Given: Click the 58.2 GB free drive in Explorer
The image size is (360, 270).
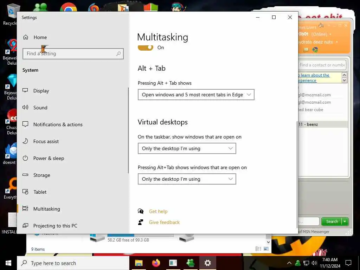Looking at the screenshot, I should (131, 238).
